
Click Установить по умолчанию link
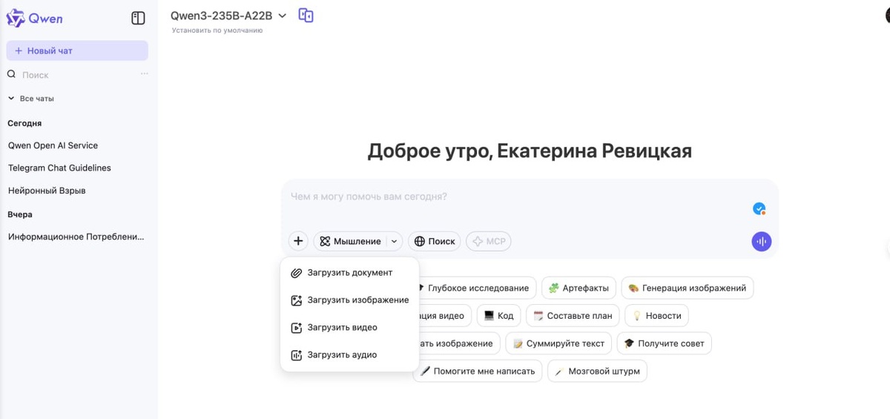[x=217, y=30]
